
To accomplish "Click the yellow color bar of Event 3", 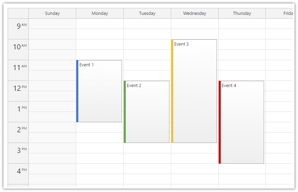I will point(172,91).
